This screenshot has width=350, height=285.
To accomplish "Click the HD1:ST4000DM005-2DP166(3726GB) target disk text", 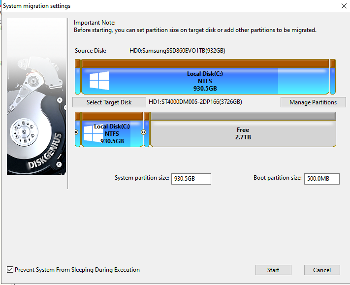I will pyautogui.click(x=195, y=102).
